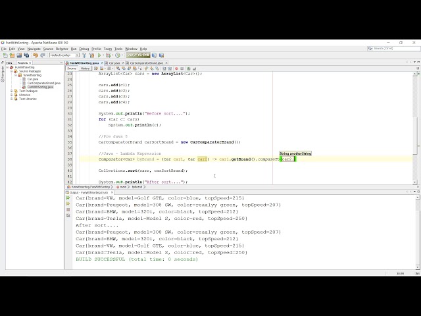The image size is (421, 316).
Task: Click the 'After sort....' output line
Action: coord(97,225)
